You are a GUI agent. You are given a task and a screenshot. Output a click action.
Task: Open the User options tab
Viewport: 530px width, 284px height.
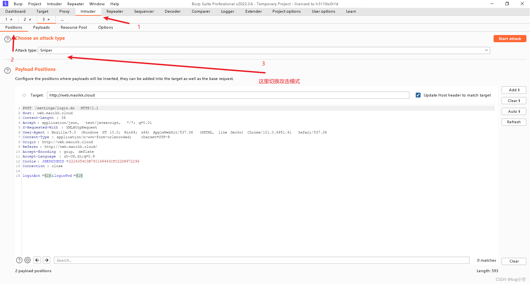pos(324,11)
